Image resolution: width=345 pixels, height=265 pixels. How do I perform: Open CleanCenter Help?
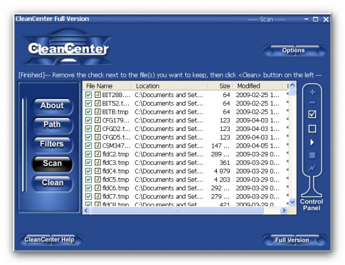[x=50, y=240]
